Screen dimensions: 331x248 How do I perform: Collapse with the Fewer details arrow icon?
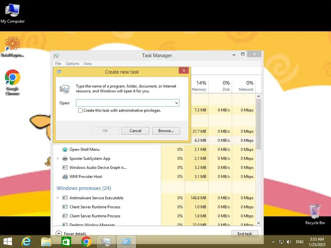pos(59,233)
